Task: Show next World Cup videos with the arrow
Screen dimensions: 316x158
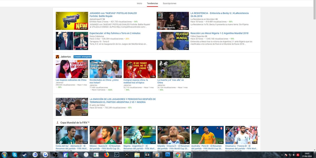Action: coord(259,136)
